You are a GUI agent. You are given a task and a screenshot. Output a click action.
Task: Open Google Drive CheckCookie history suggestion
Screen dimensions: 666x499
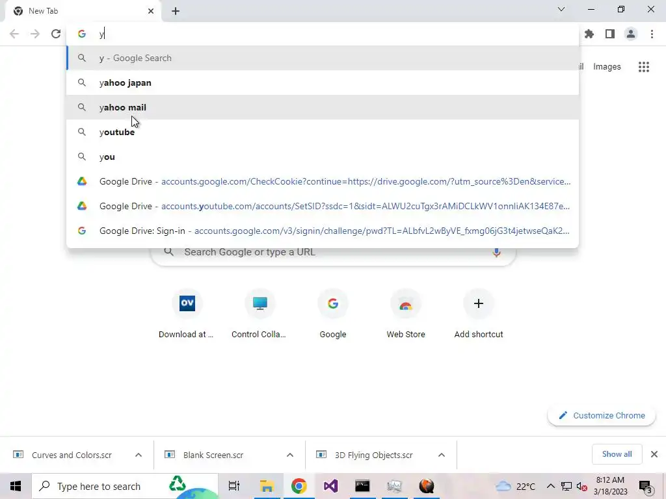323,181
